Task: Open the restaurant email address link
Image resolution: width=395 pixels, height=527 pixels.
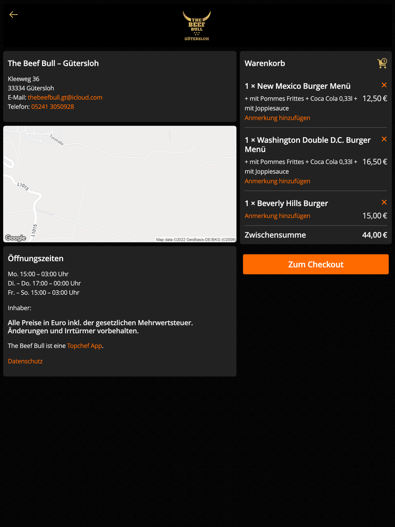Action: [65, 97]
